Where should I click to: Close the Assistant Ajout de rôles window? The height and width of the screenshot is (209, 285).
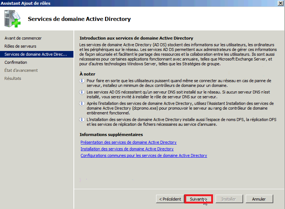tap(281, 3)
